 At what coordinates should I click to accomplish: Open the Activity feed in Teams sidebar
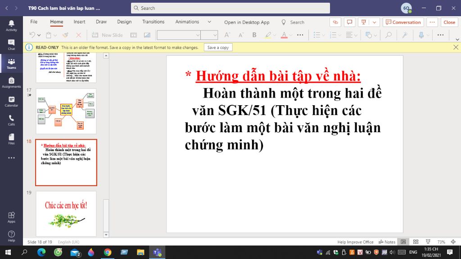pos(11,26)
